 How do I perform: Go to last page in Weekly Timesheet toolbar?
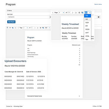(76, 13)
